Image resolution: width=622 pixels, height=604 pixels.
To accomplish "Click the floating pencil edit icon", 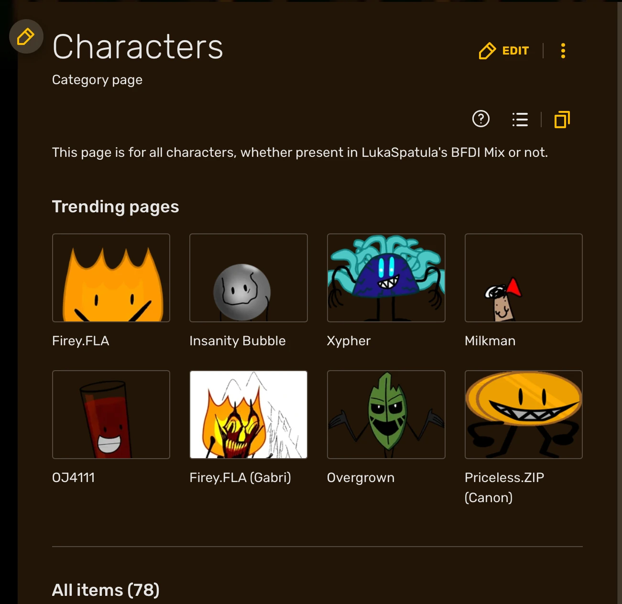I will tap(26, 36).
